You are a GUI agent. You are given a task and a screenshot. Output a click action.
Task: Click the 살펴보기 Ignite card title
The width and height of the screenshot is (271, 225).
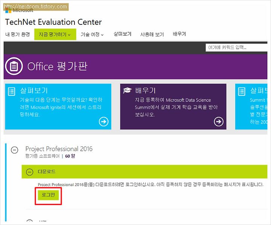pyautogui.click(x=34, y=91)
